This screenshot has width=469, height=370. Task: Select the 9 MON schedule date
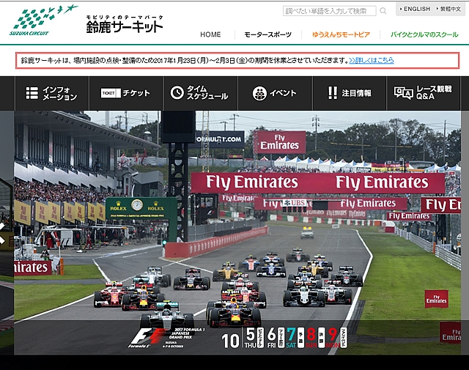click(x=336, y=338)
